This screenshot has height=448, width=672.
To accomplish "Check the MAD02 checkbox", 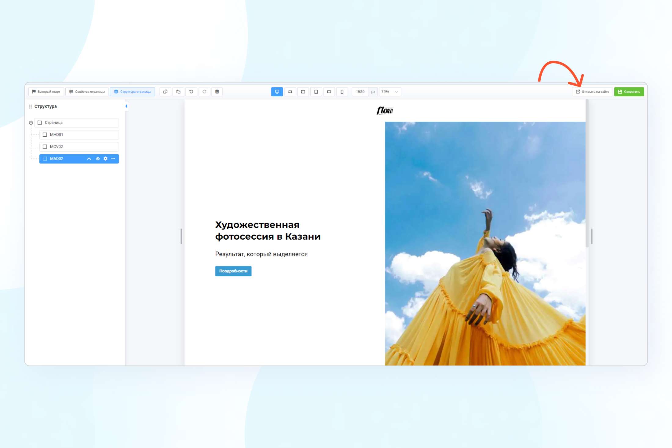I will pos(45,159).
